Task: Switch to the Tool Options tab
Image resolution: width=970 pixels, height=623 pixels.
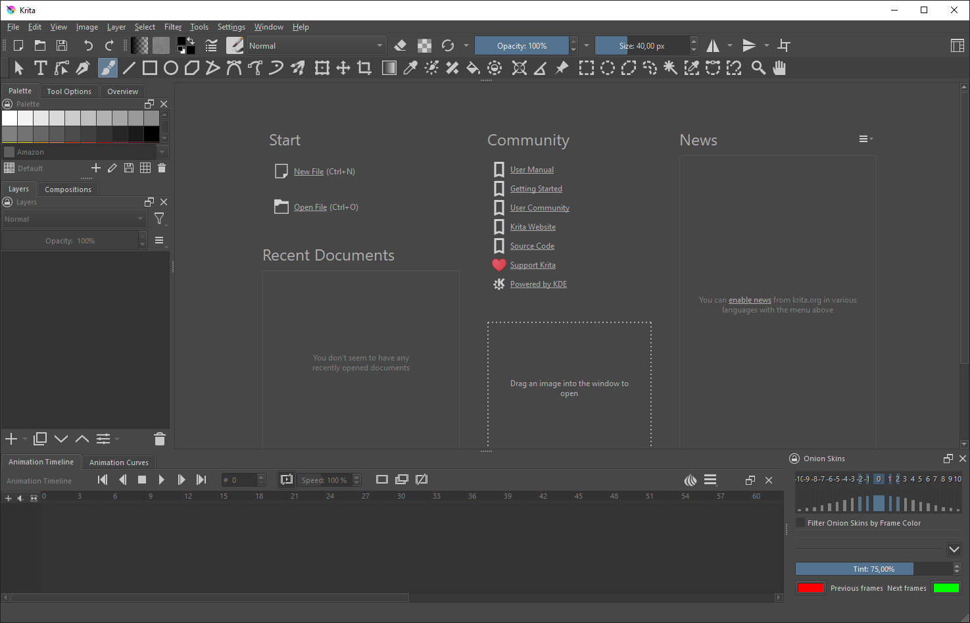Action: click(69, 91)
